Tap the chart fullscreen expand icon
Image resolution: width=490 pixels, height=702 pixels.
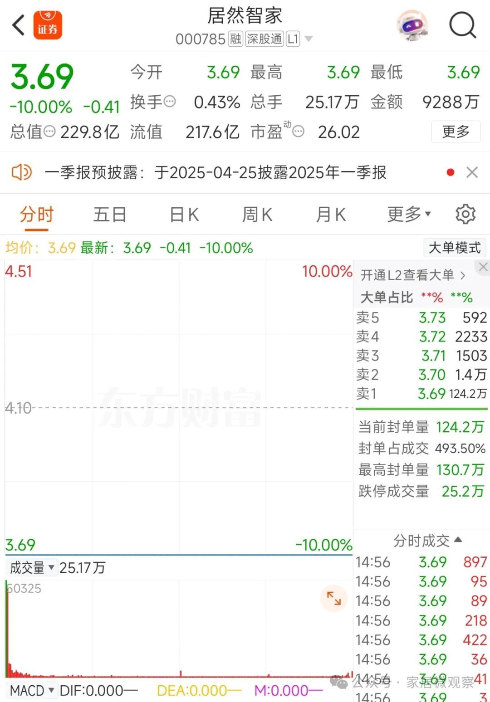[333, 598]
